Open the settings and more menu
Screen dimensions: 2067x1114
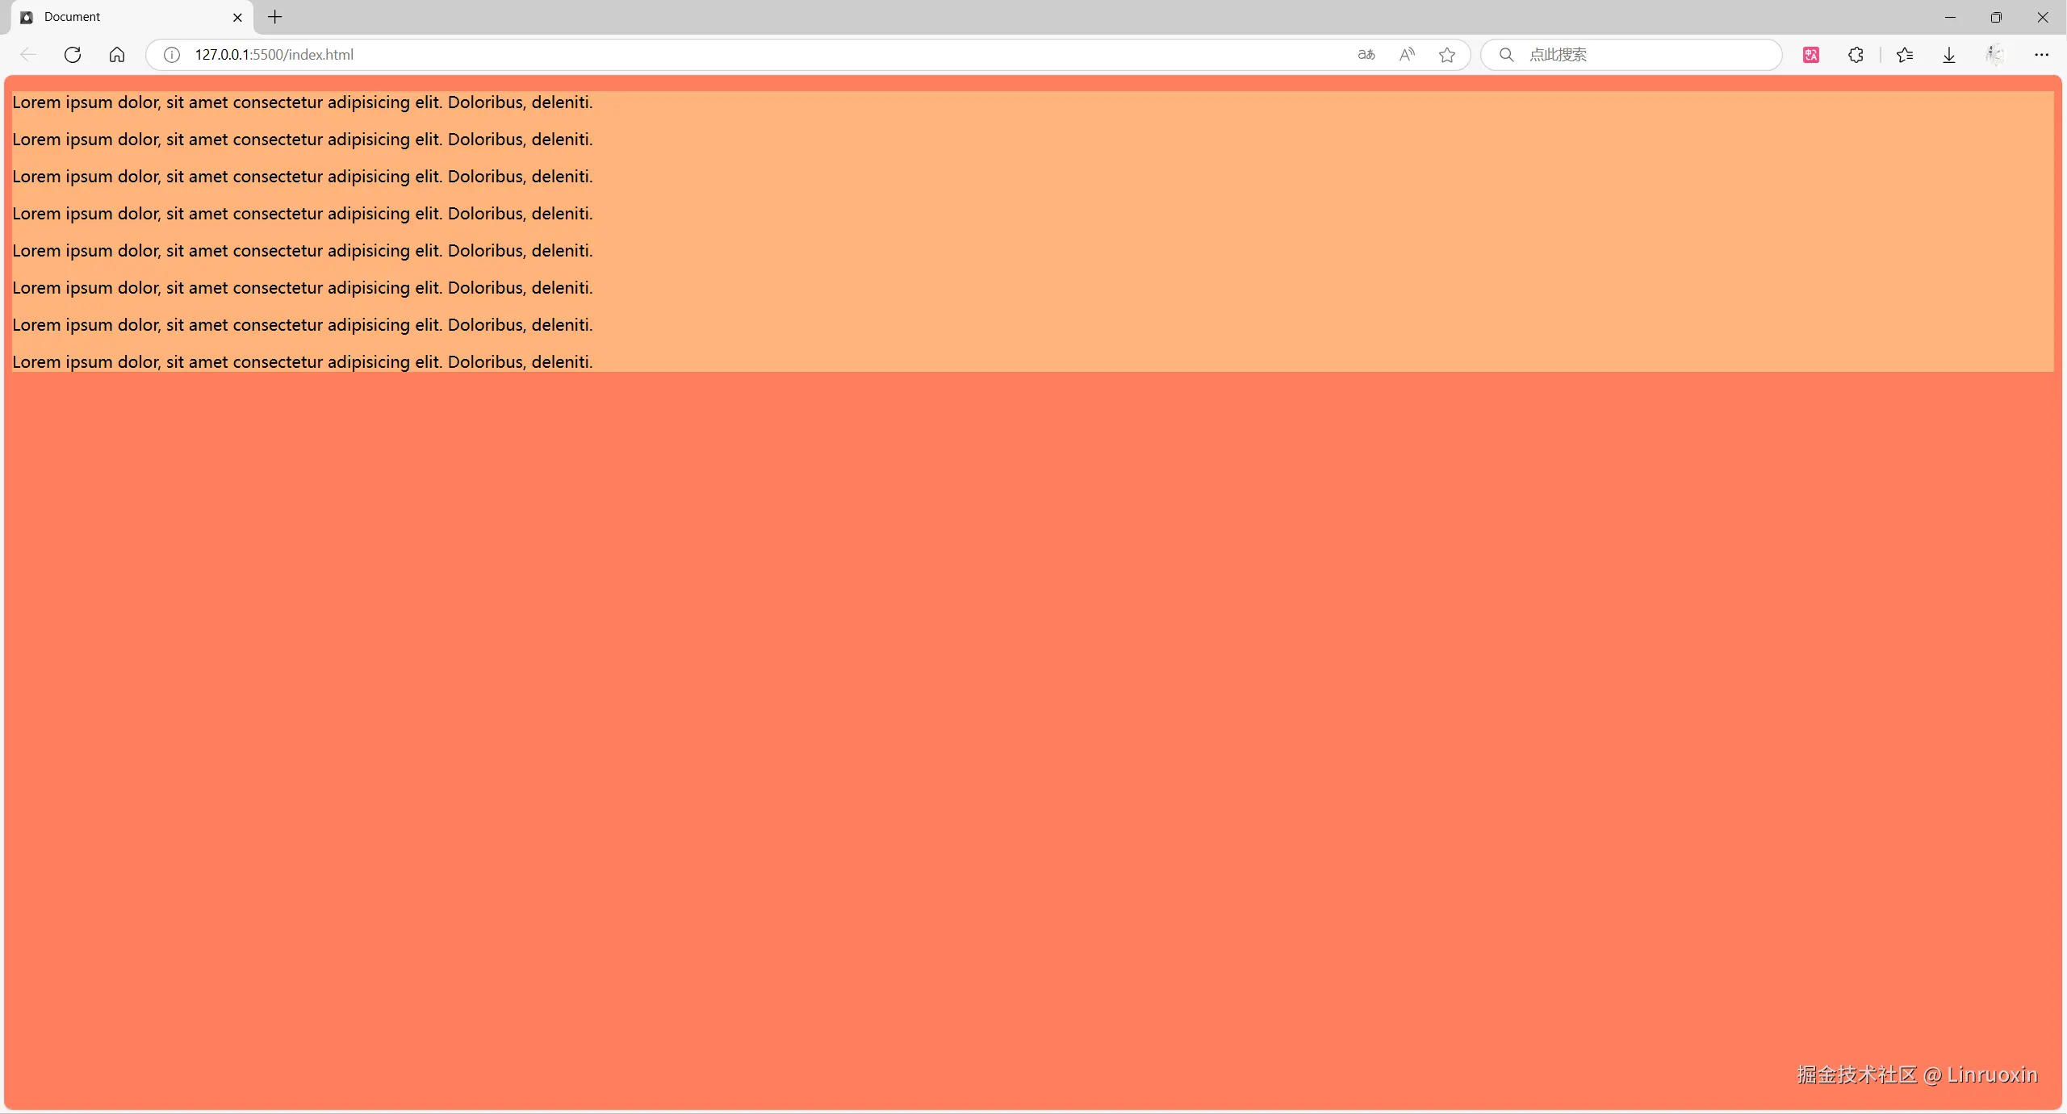(x=2041, y=55)
